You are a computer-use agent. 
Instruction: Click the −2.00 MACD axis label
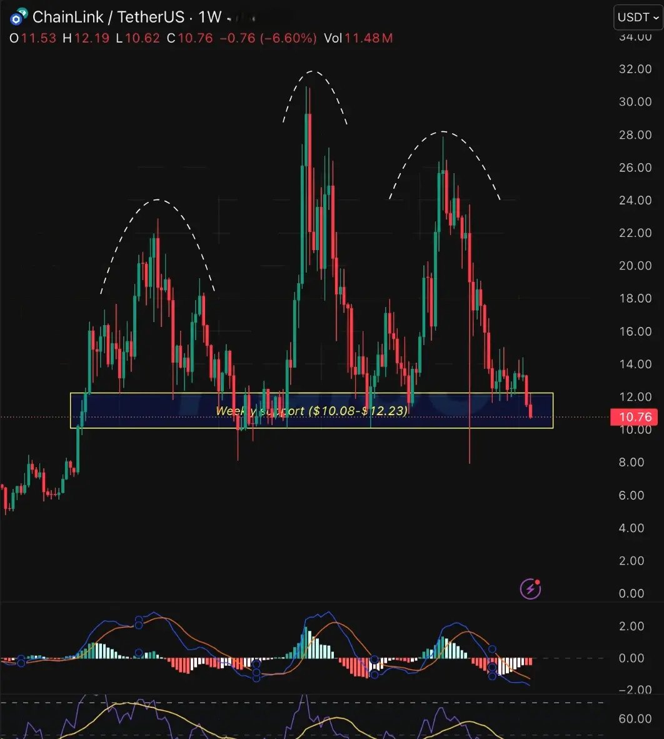635,690
